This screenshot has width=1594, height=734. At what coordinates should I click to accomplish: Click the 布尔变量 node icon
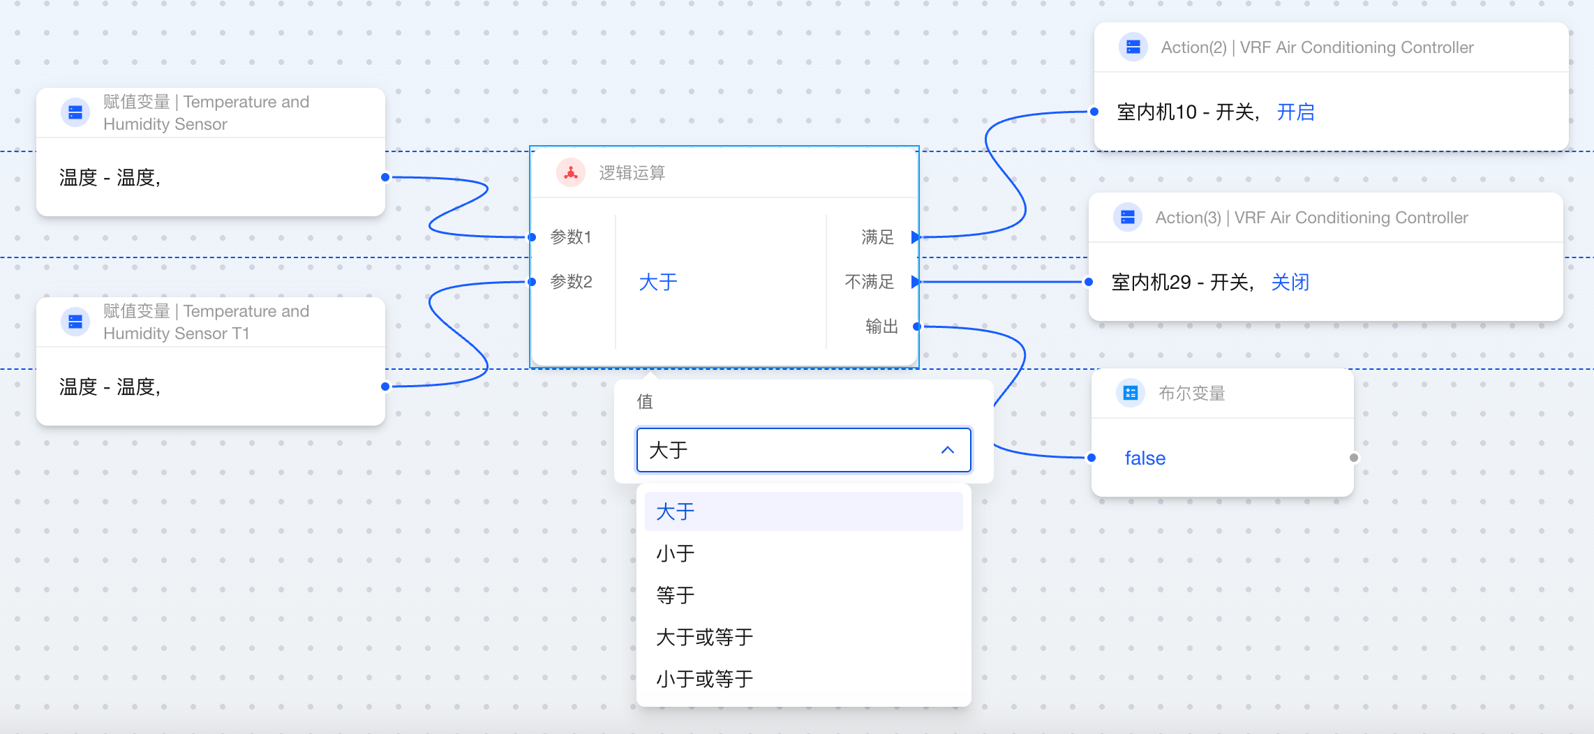1130,394
